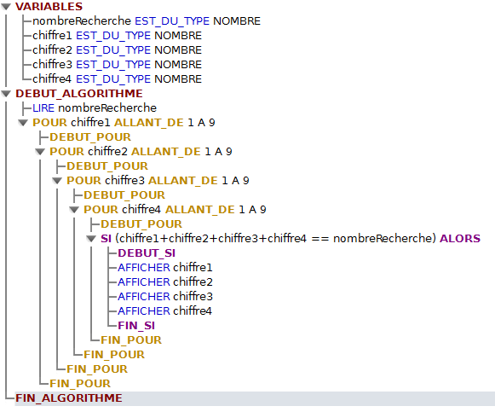Image resolution: width=495 pixels, height=412 pixels.
Task: Select POUR chiffre2 ALLANT_DE 1 A 9
Action: click(x=141, y=152)
